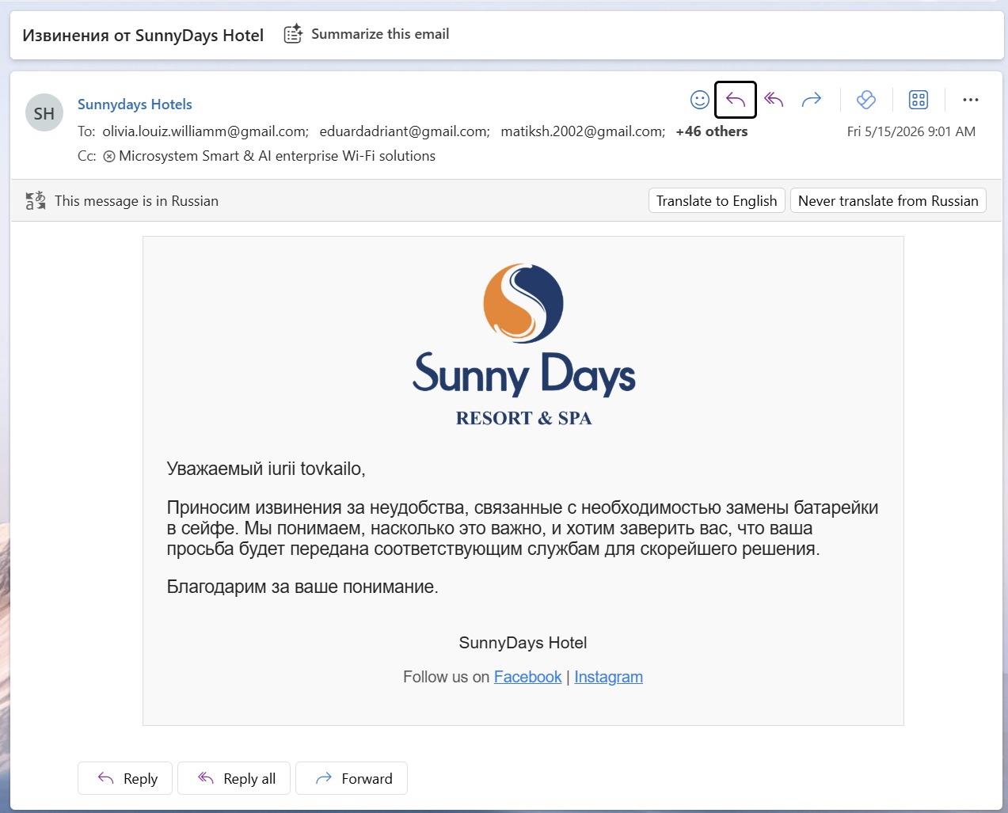Open Sunnydays Hotels sender name

[135, 104]
